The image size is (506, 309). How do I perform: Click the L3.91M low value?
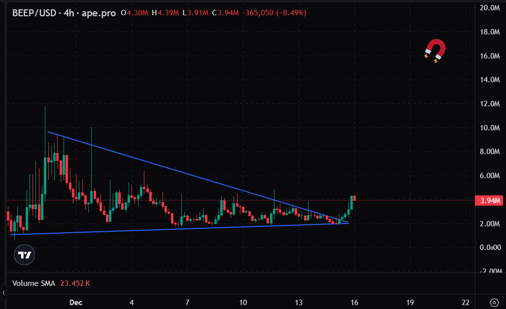195,13
